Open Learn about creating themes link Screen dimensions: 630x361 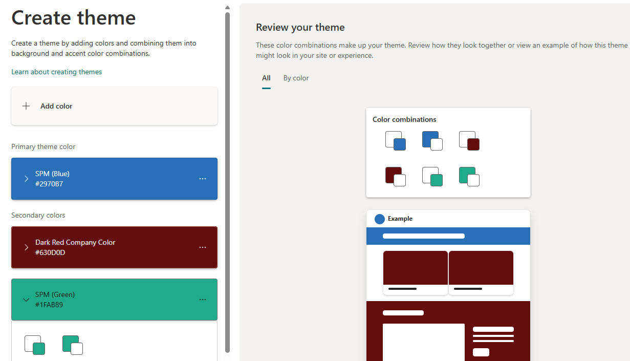56,72
